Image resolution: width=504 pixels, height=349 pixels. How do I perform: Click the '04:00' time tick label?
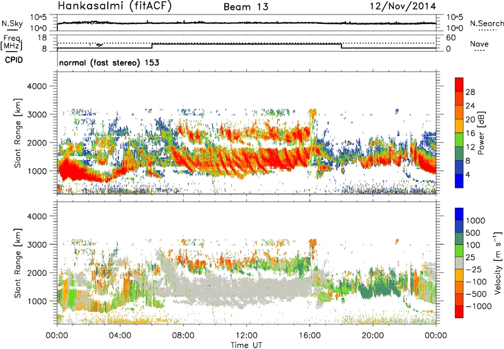coord(120,336)
